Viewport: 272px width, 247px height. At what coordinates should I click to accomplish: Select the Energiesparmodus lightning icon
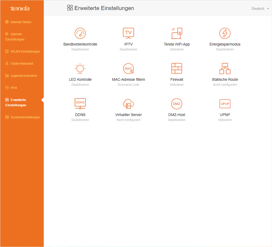tap(225, 33)
